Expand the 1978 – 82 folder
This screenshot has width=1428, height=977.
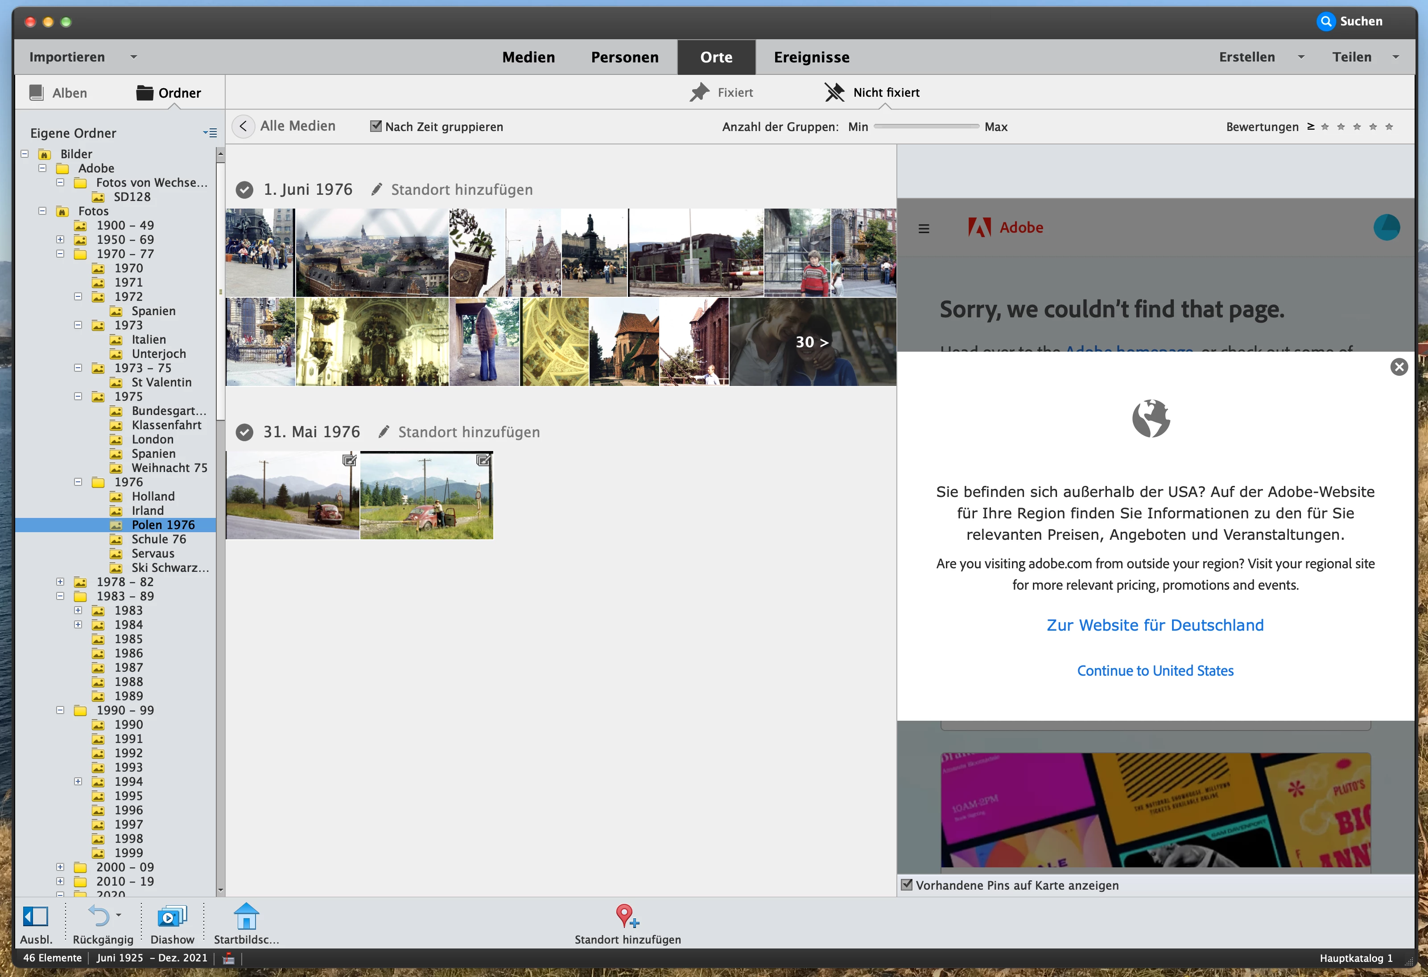click(x=60, y=582)
